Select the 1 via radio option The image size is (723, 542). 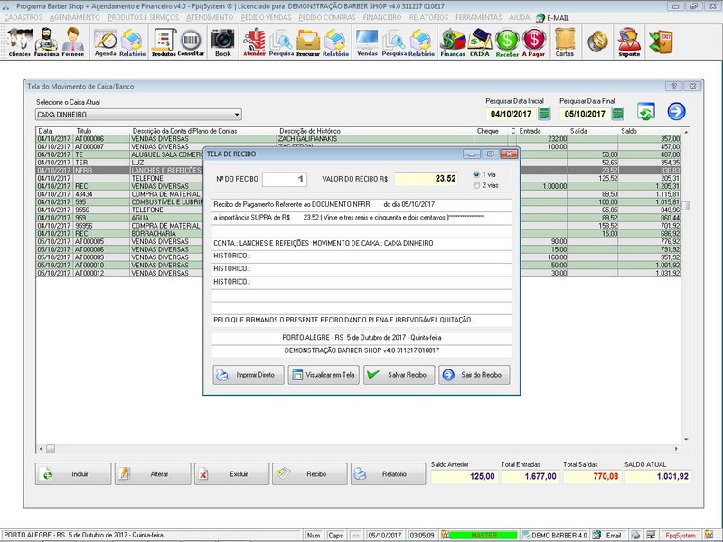pos(477,173)
